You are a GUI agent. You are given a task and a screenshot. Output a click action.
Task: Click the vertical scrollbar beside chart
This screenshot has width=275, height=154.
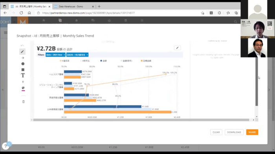tap(257, 82)
